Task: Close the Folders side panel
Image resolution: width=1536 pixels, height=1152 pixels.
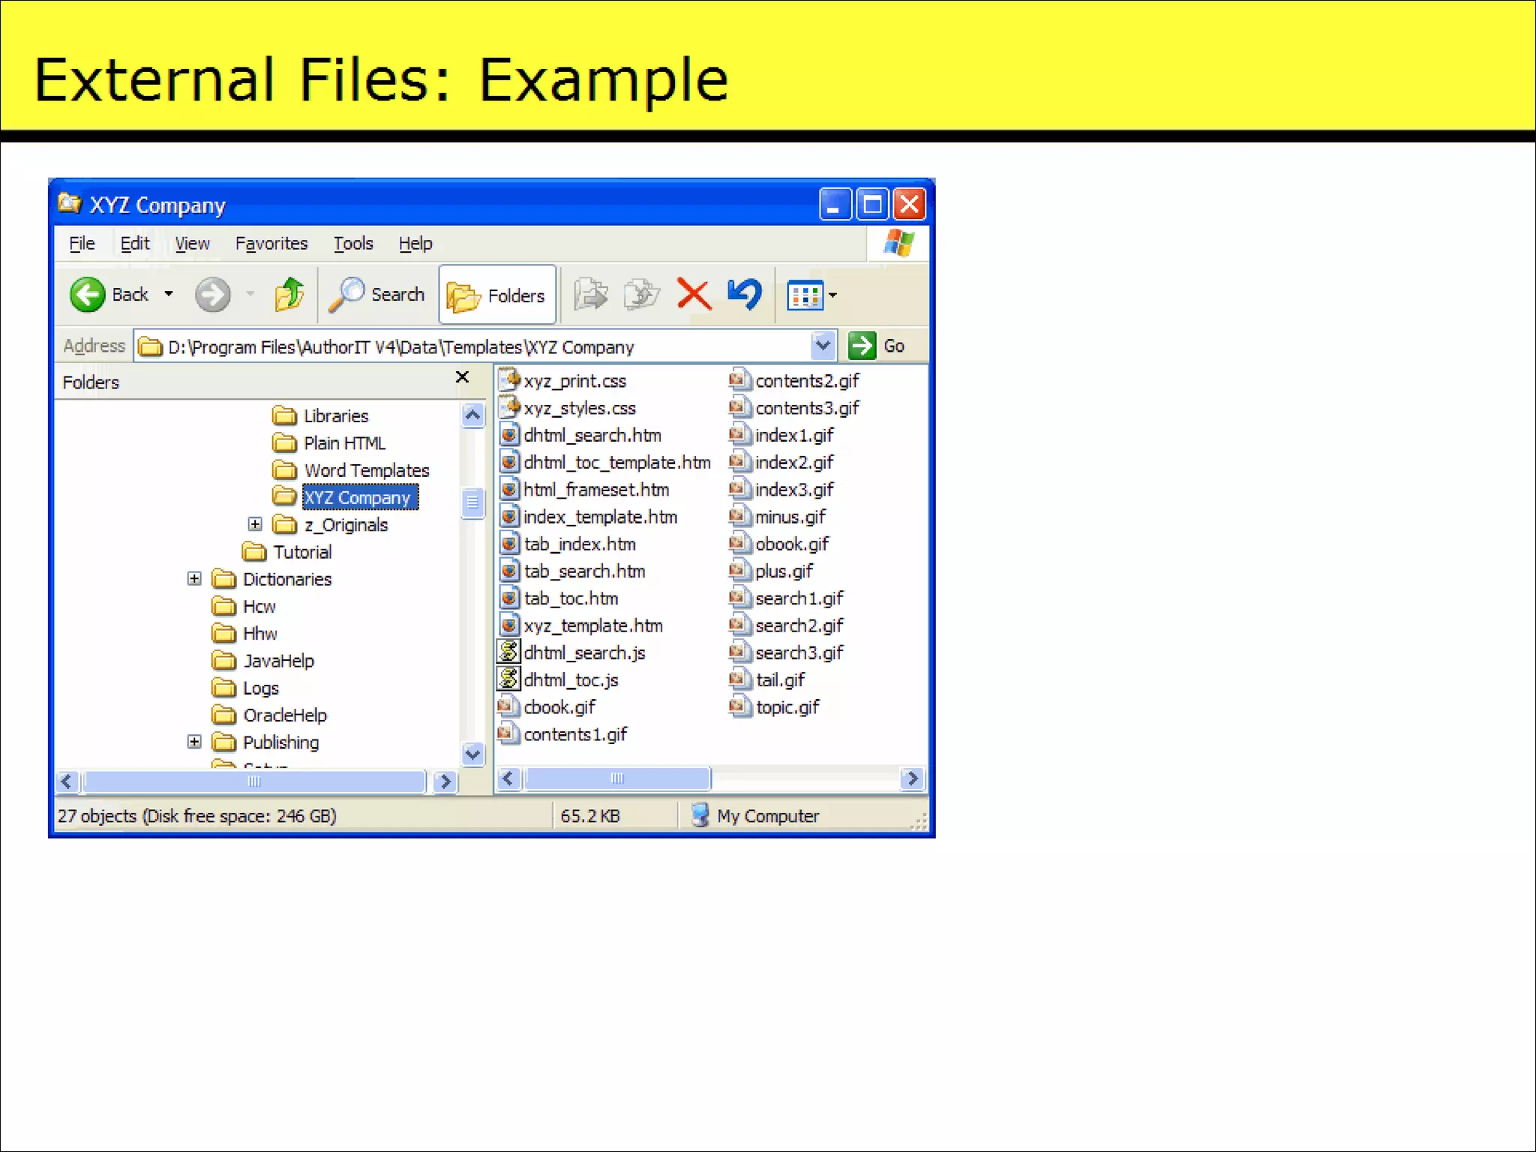Action: 462,377
